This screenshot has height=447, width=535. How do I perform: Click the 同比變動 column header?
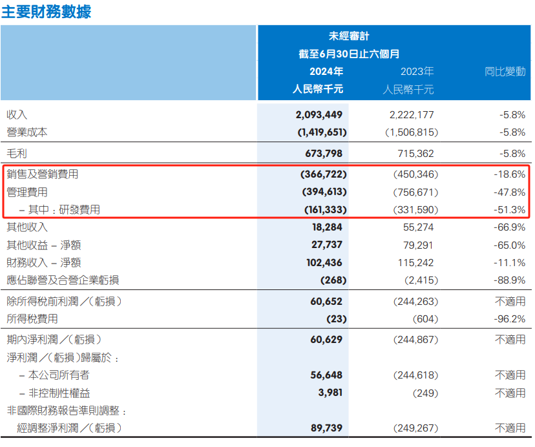[x=505, y=72]
